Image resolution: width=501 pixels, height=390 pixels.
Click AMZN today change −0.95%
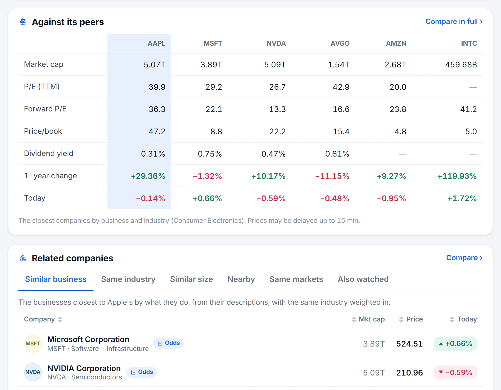[392, 198]
